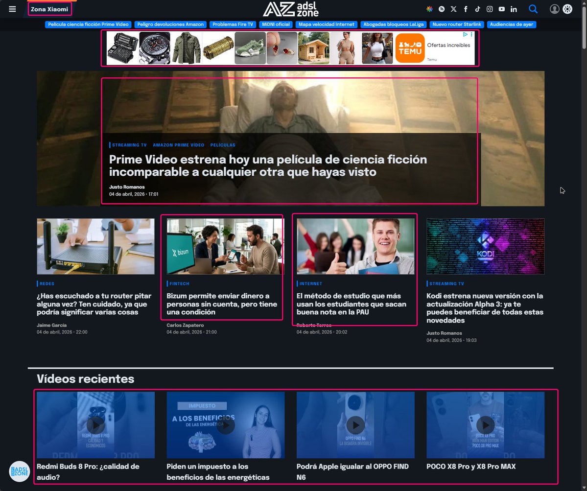587x491 pixels.
Task: Play the Redmi Buds 8 Pro video
Action: [95, 425]
